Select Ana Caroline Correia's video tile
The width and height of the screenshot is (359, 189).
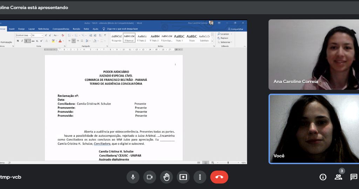coord(313,54)
